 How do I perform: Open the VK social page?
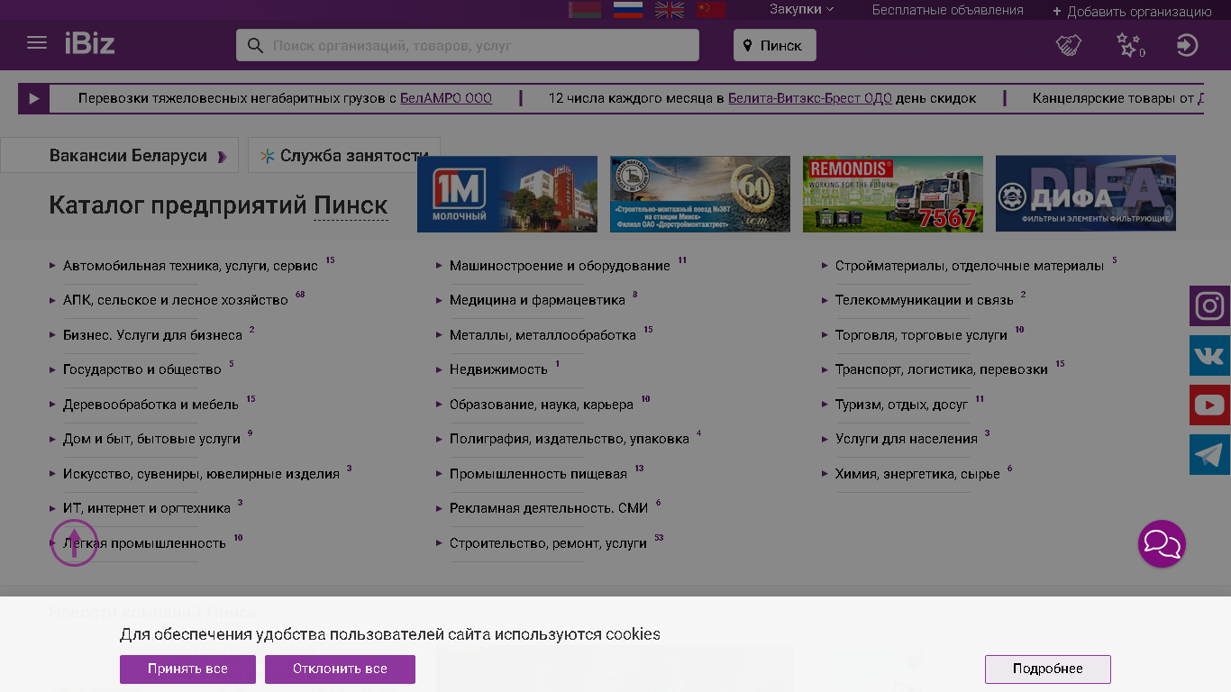tap(1209, 356)
